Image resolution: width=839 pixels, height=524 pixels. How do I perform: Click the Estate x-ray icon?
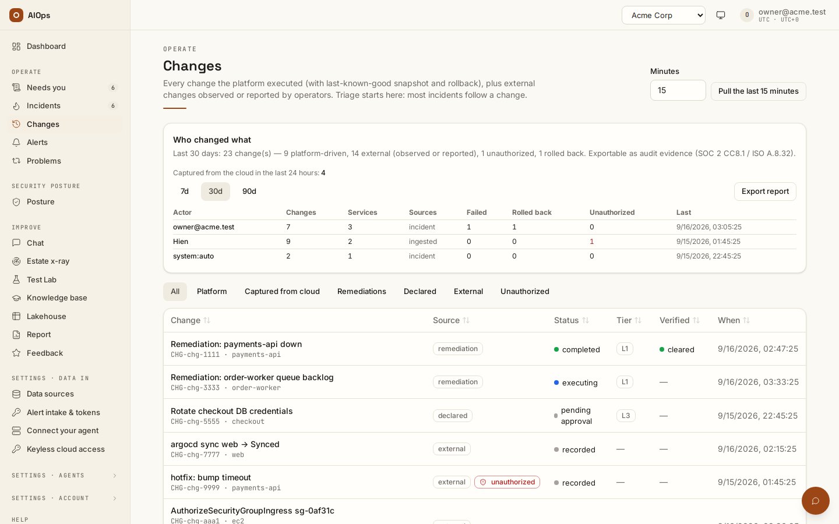(16, 261)
